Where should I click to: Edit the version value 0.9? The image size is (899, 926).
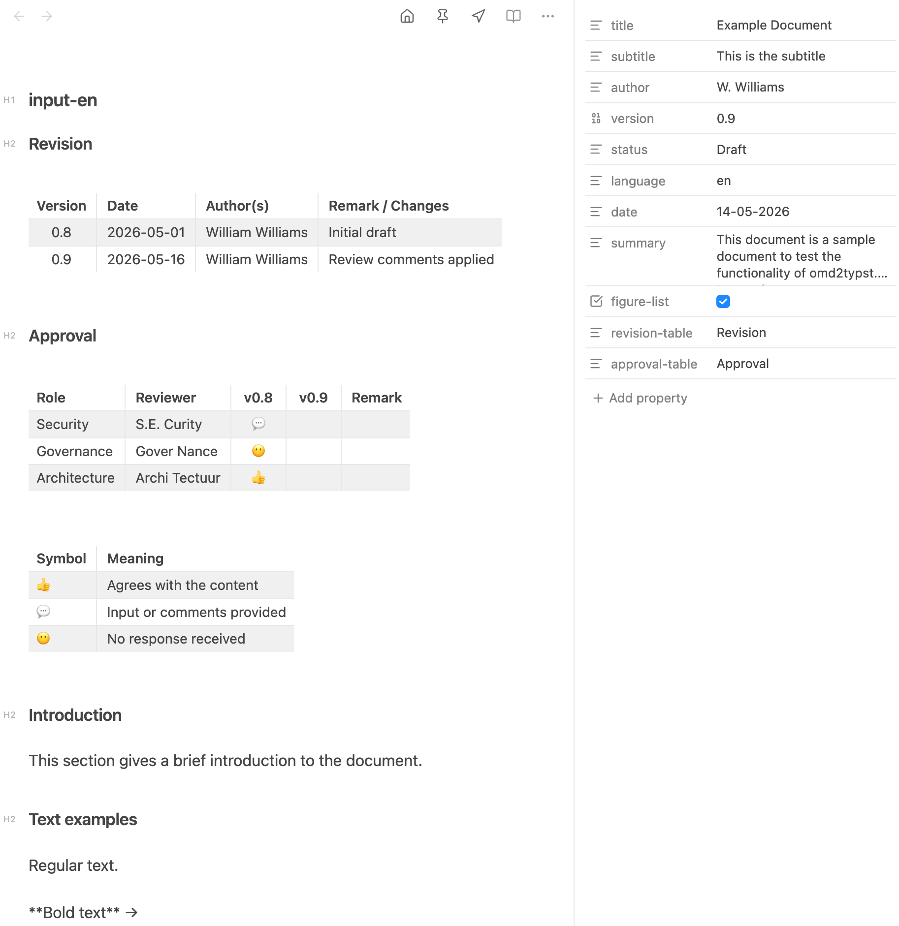coord(726,119)
